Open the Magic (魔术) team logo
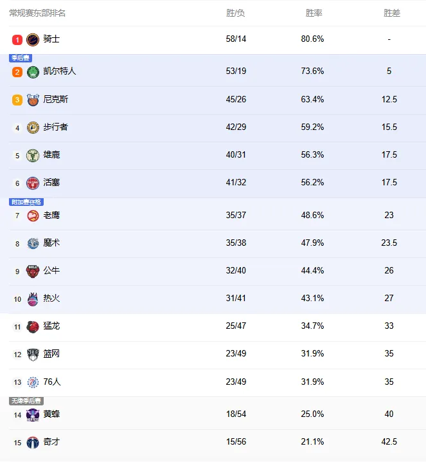 tap(33, 243)
